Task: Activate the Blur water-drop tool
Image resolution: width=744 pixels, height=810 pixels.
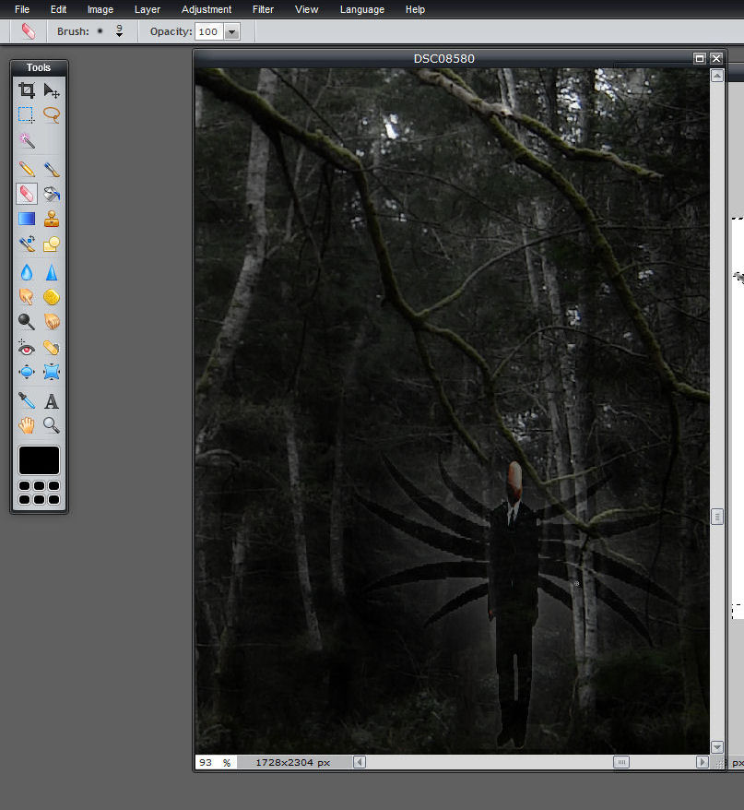Action: (27, 272)
